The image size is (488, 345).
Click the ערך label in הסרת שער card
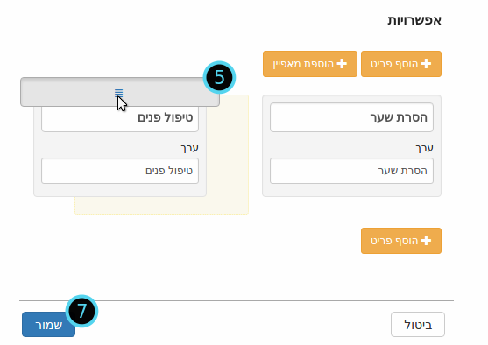coord(425,148)
